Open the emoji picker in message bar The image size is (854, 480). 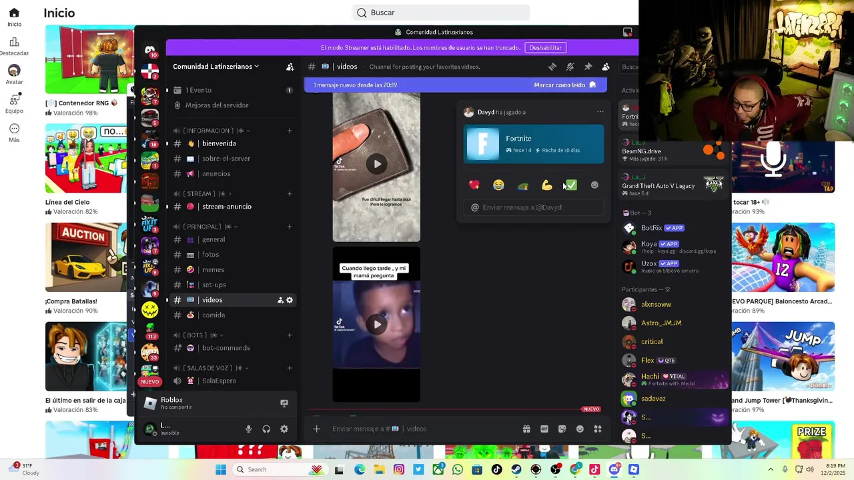[x=580, y=429]
